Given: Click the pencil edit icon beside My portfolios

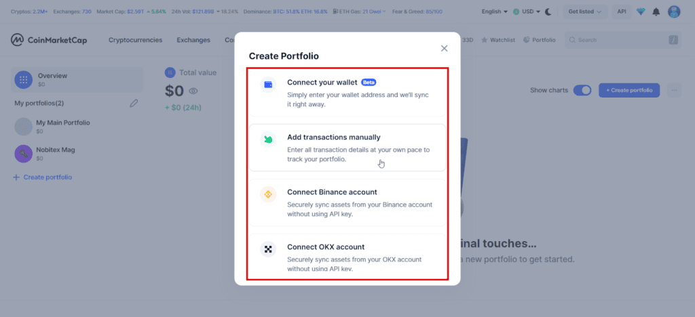Looking at the screenshot, I should pos(134,104).
